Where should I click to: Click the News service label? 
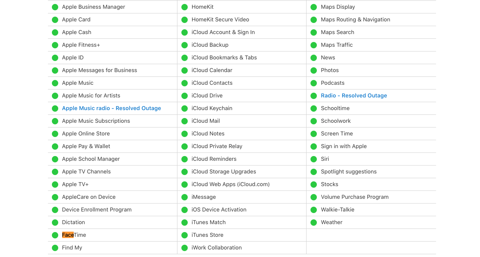pyautogui.click(x=328, y=57)
